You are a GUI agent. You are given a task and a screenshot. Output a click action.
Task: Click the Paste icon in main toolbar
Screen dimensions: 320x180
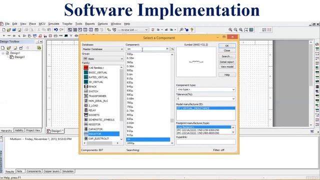49,30
